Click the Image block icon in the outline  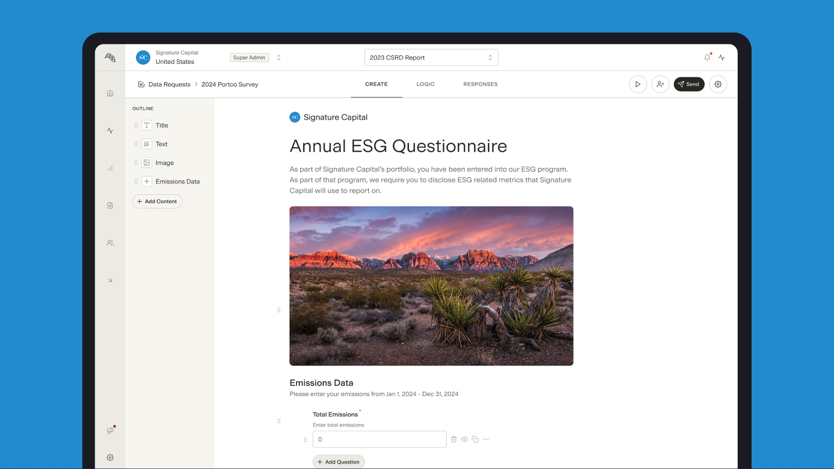147,162
